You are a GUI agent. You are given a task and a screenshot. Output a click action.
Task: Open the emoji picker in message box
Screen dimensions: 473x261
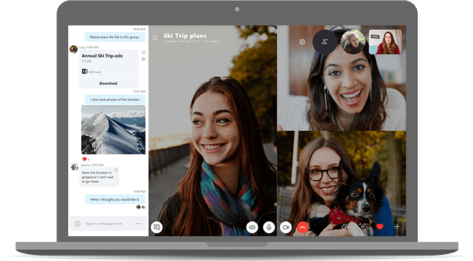[77, 223]
